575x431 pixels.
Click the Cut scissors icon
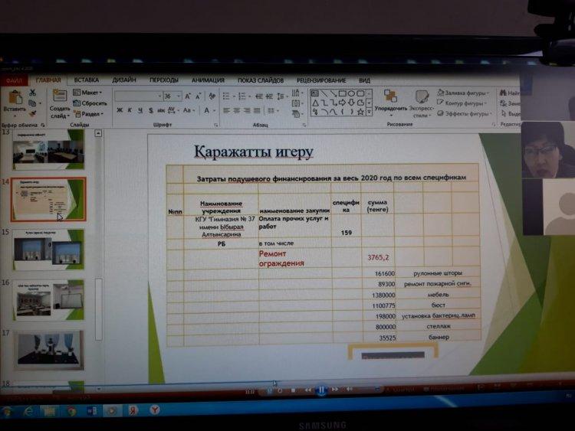[x=33, y=93]
